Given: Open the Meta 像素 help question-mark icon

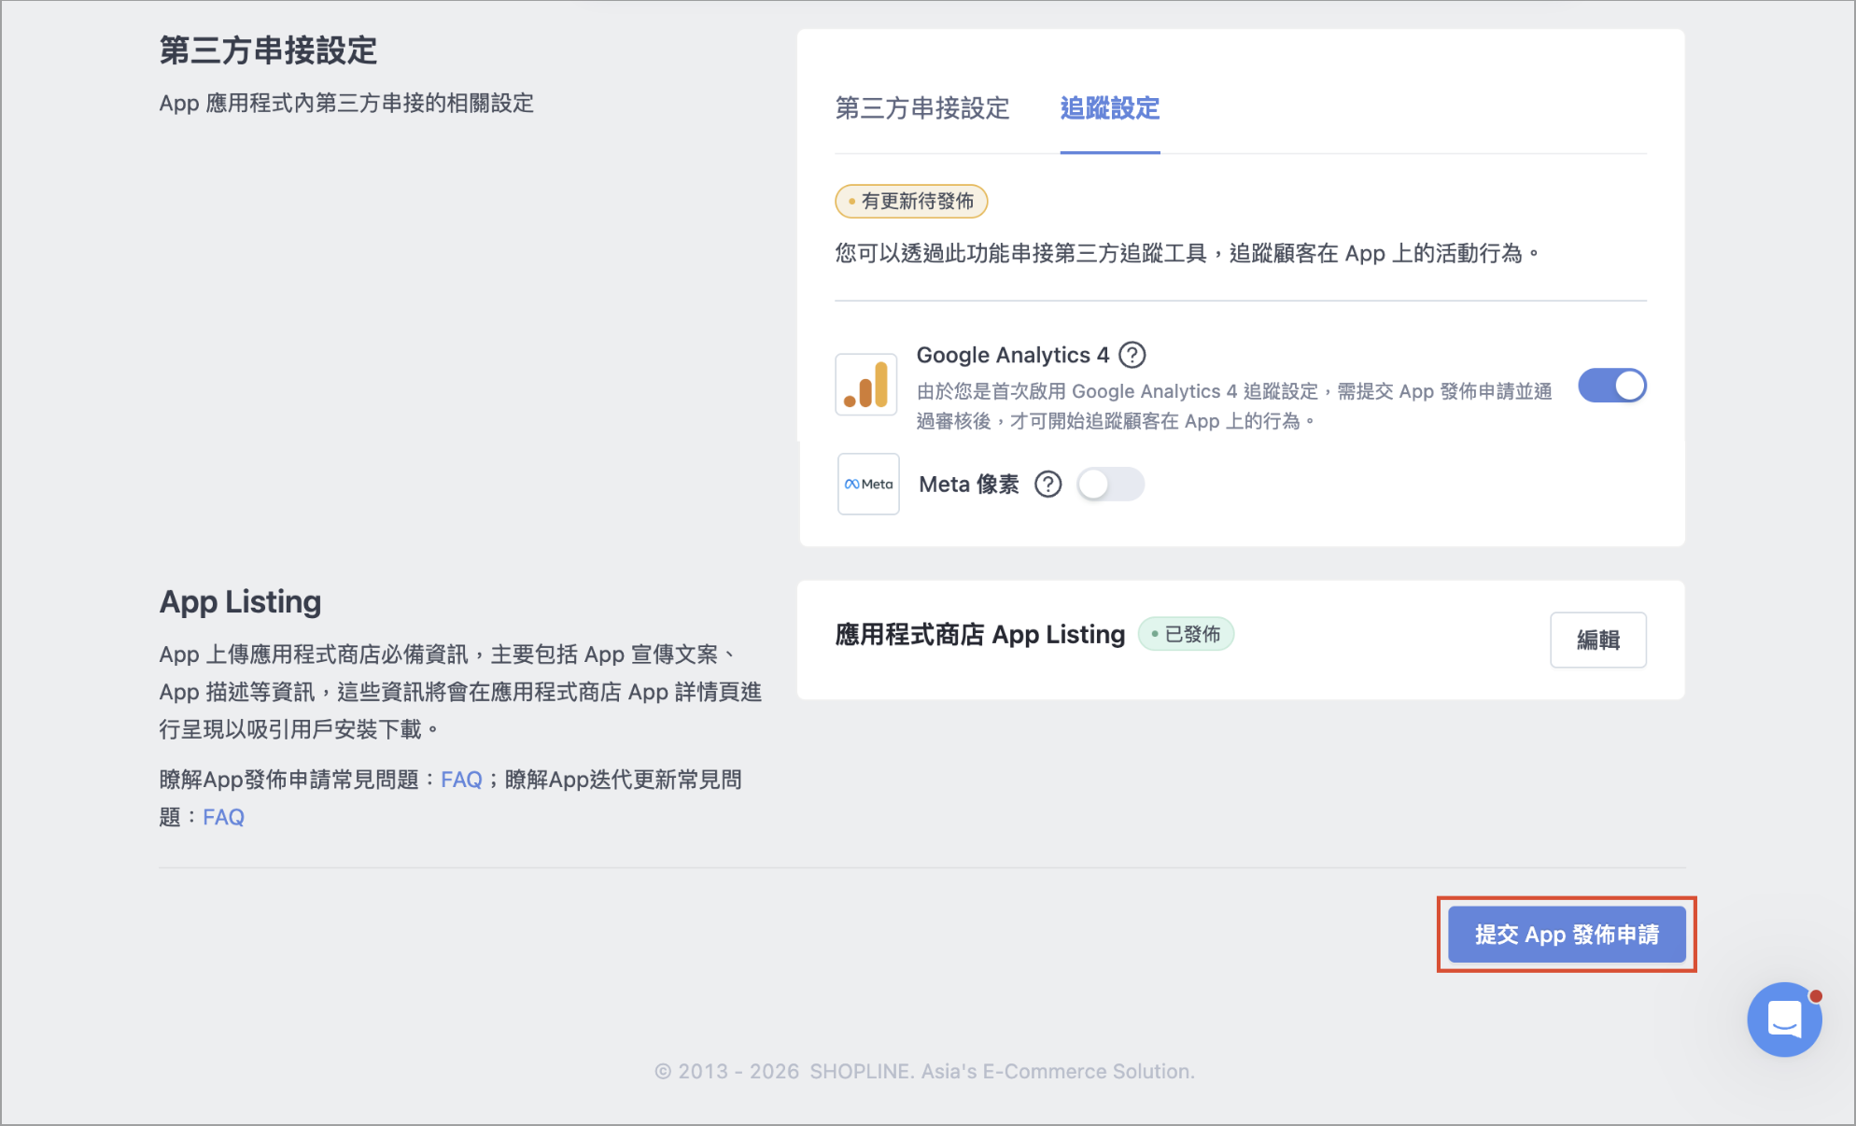Looking at the screenshot, I should pyautogui.click(x=1048, y=485).
